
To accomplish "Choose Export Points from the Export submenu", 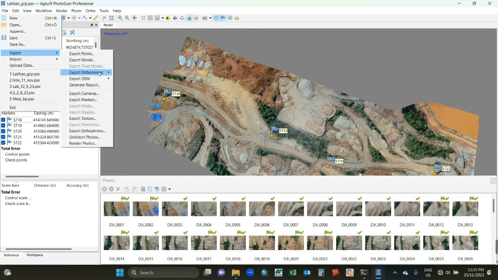I will (81, 54).
